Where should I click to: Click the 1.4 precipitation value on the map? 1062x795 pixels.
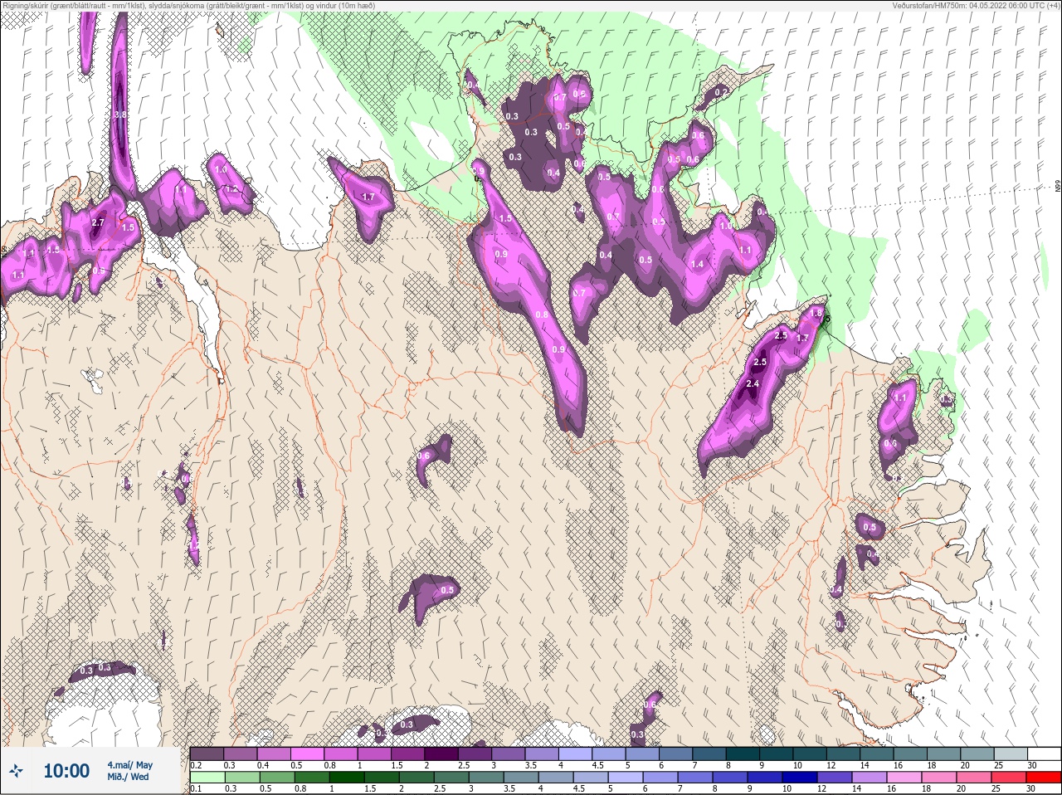pos(697,264)
